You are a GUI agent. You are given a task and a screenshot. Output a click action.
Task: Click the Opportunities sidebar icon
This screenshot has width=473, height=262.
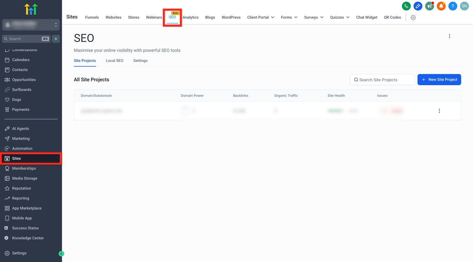[7, 80]
